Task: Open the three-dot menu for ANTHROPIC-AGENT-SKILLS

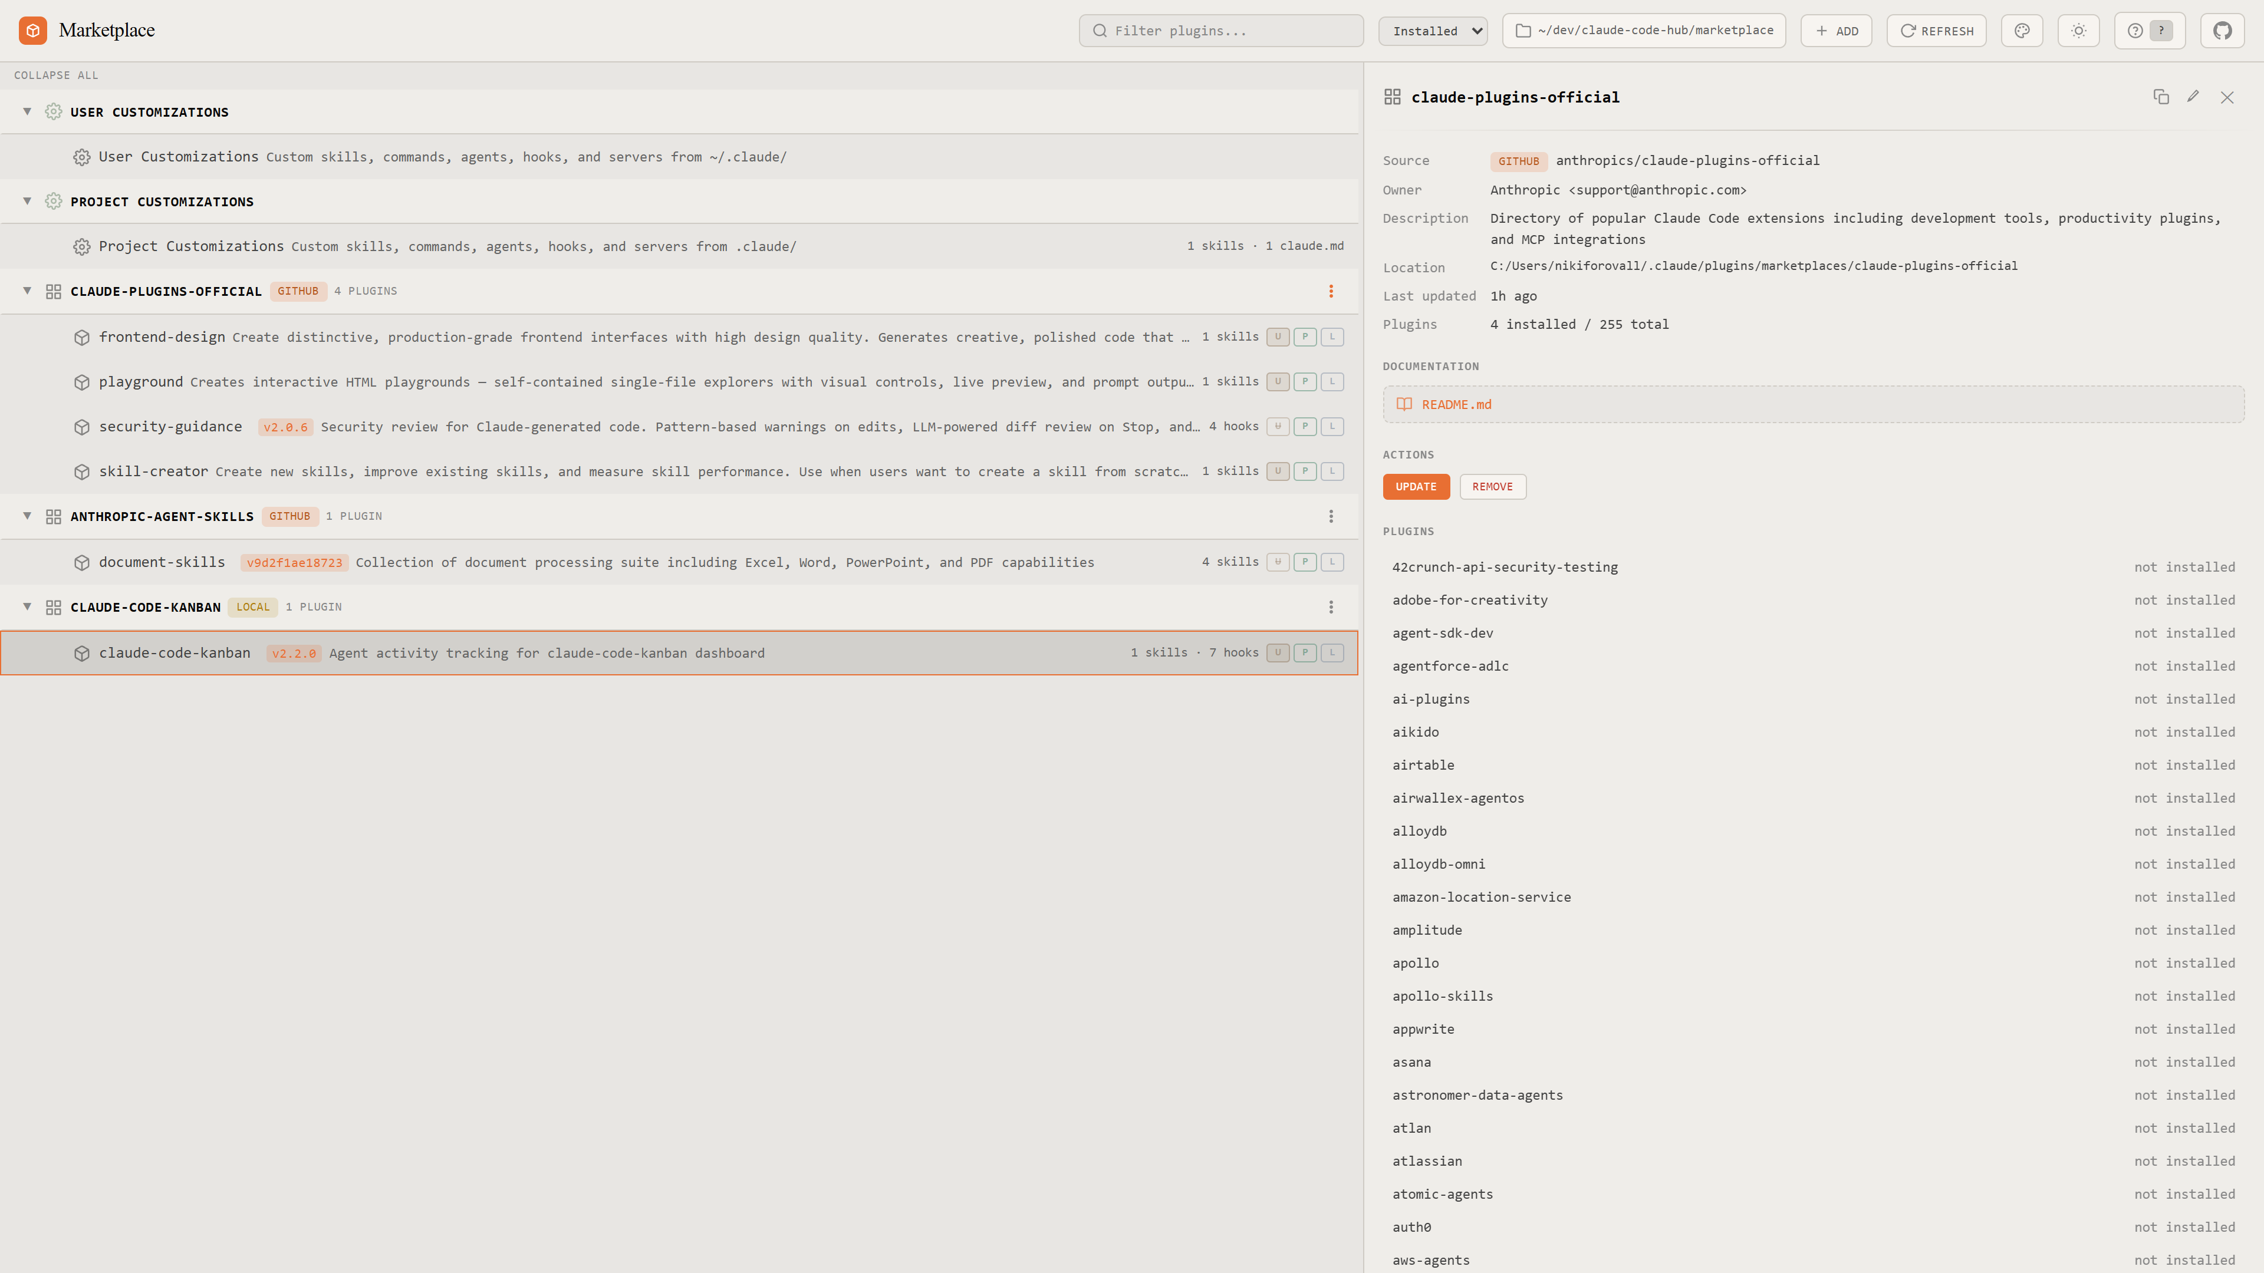Action: pyautogui.click(x=1331, y=517)
